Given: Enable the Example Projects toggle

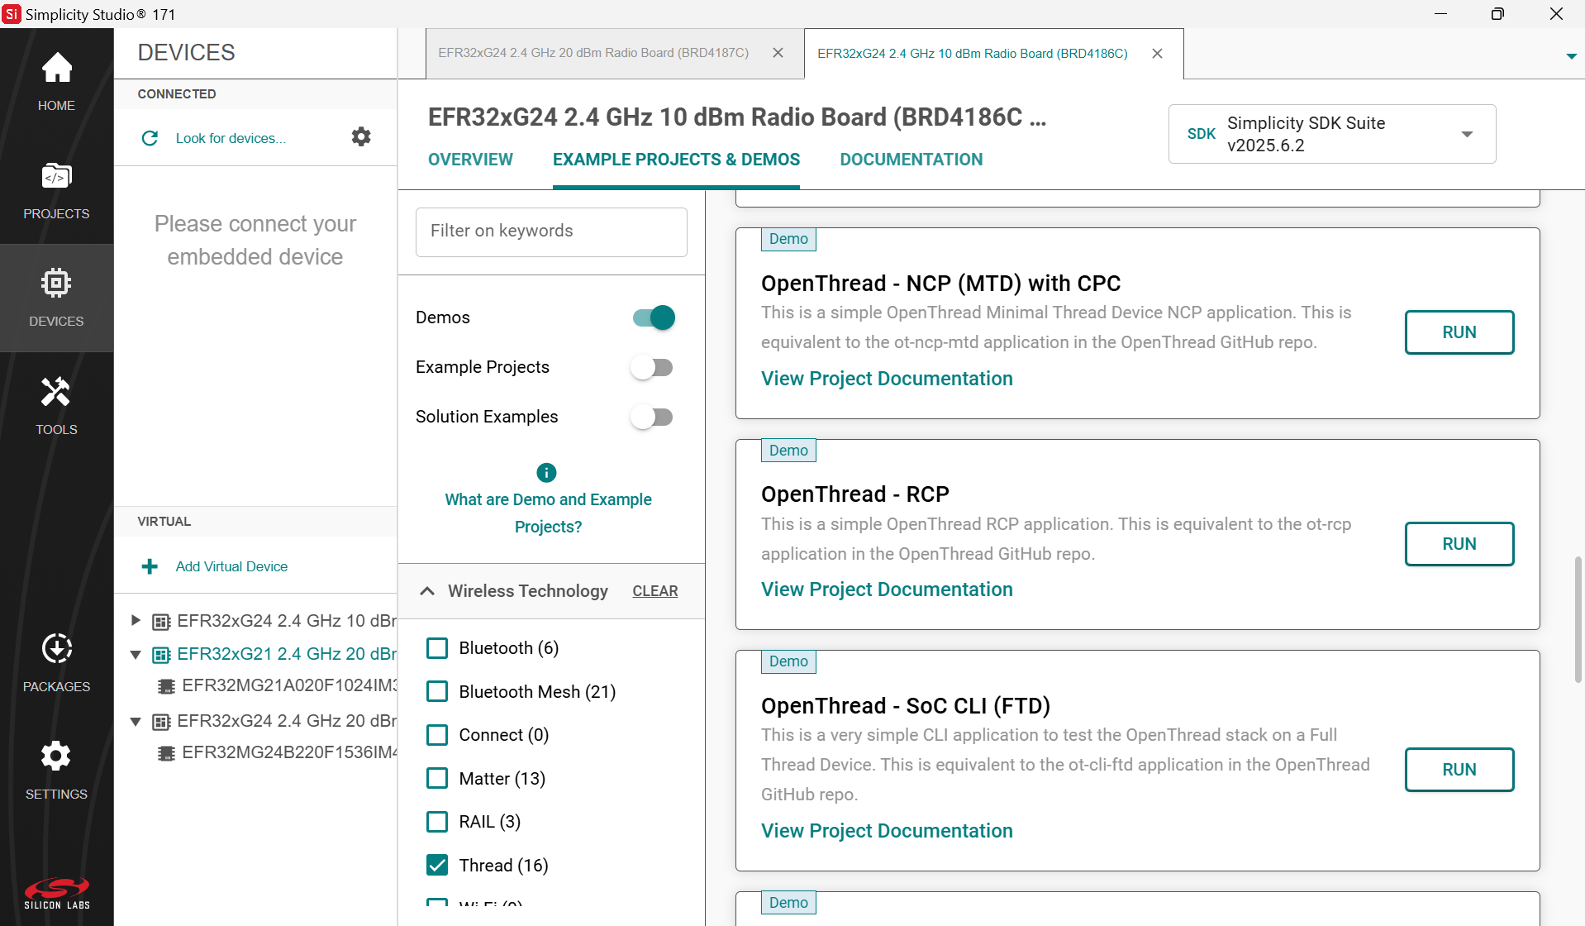Looking at the screenshot, I should (x=652, y=367).
